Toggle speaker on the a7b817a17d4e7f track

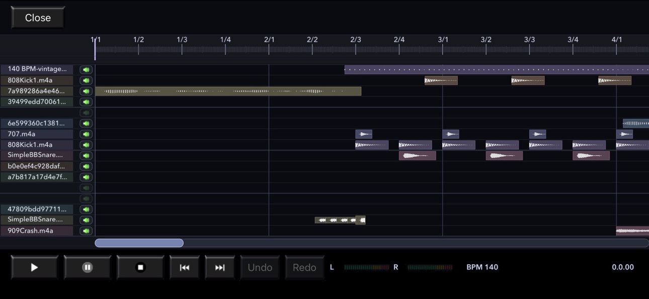[86, 177]
